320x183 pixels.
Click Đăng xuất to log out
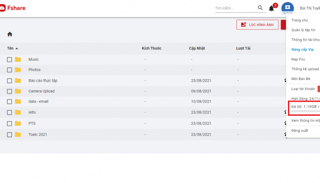tap(300, 131)
